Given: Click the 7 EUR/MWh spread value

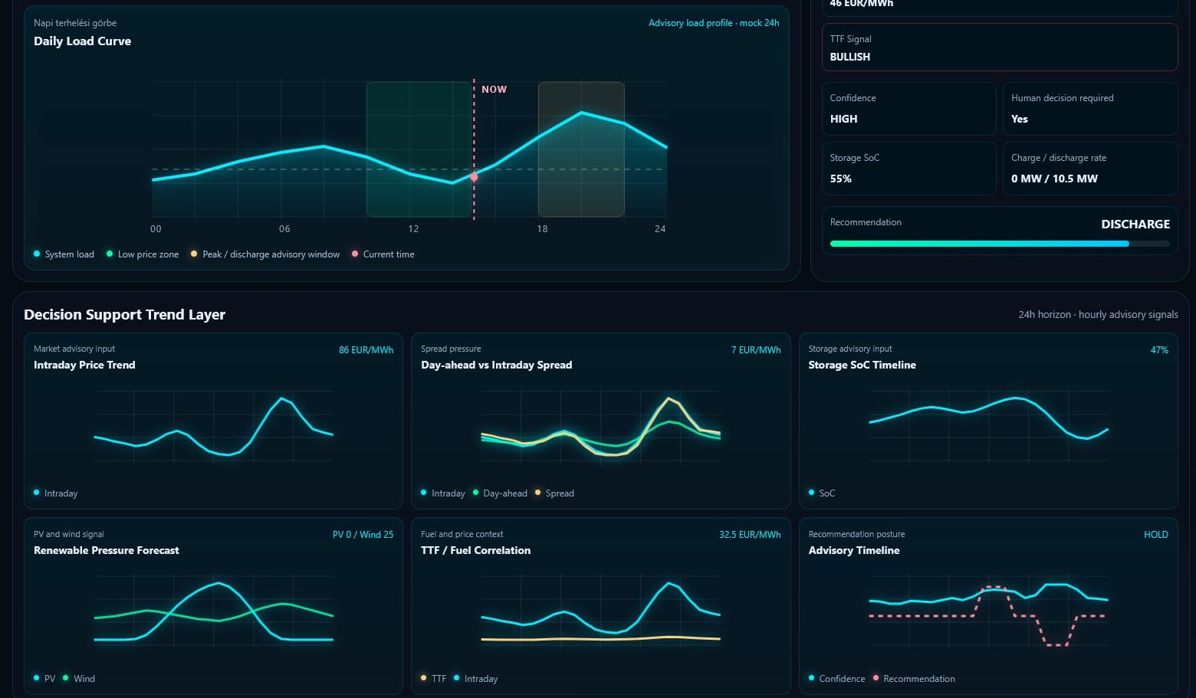Looking at the screenshot, I should 756,350.
